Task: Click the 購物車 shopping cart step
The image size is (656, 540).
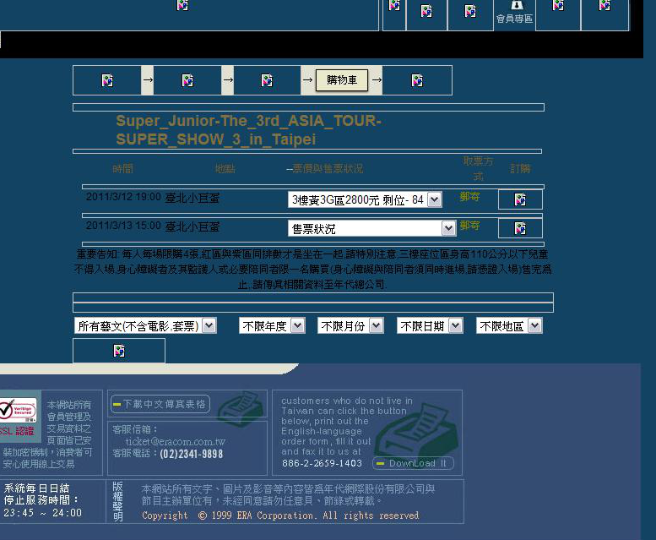Action: point(342,80)
